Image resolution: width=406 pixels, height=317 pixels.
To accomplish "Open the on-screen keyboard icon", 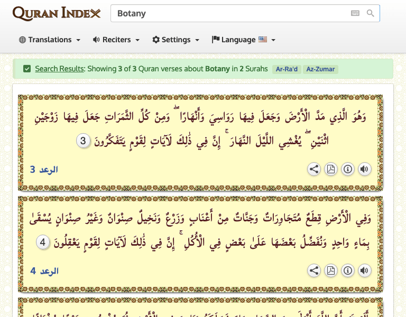I will click(355, 13).
